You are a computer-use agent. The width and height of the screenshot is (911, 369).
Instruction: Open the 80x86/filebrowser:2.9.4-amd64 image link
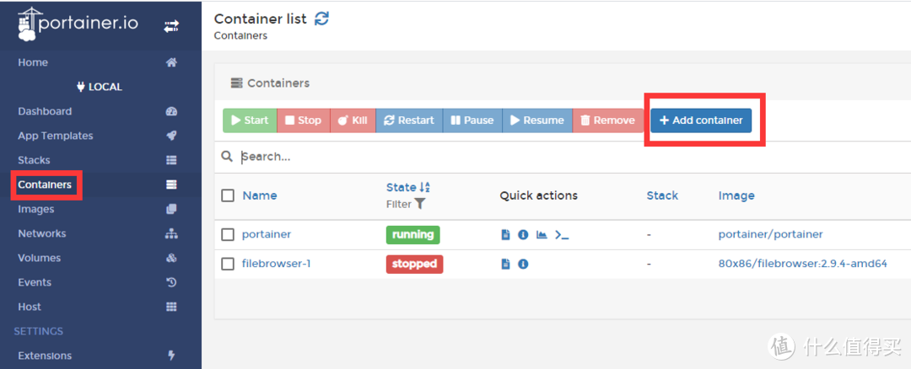coord(803,264)
